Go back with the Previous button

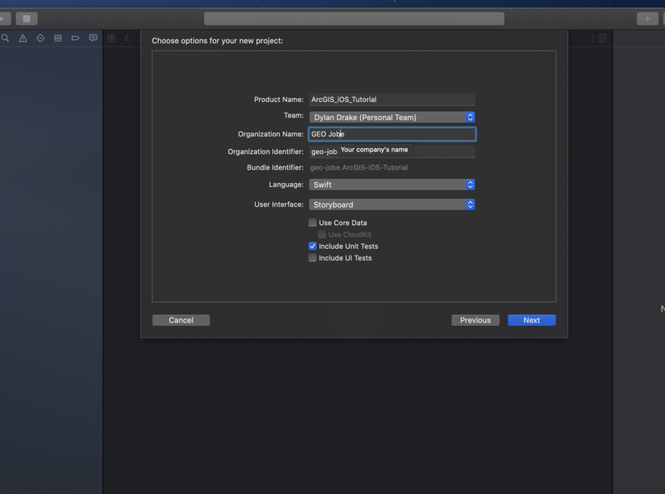point(475,320)
